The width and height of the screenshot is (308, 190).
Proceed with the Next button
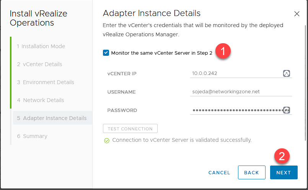coord(284,173)
